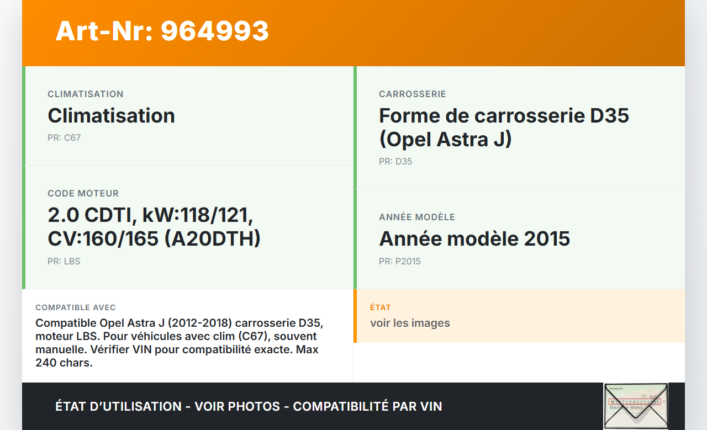The width and height of the screenshot is (707, 430).
Task: Select the PR: D35 code label
Action: click(395, 161)
